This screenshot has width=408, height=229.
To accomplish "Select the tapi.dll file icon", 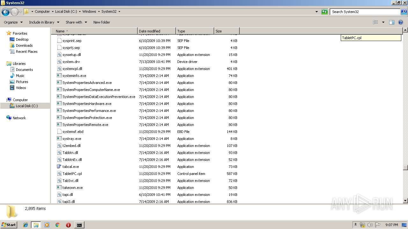I will pyautogui.click(x=59, y=195).
